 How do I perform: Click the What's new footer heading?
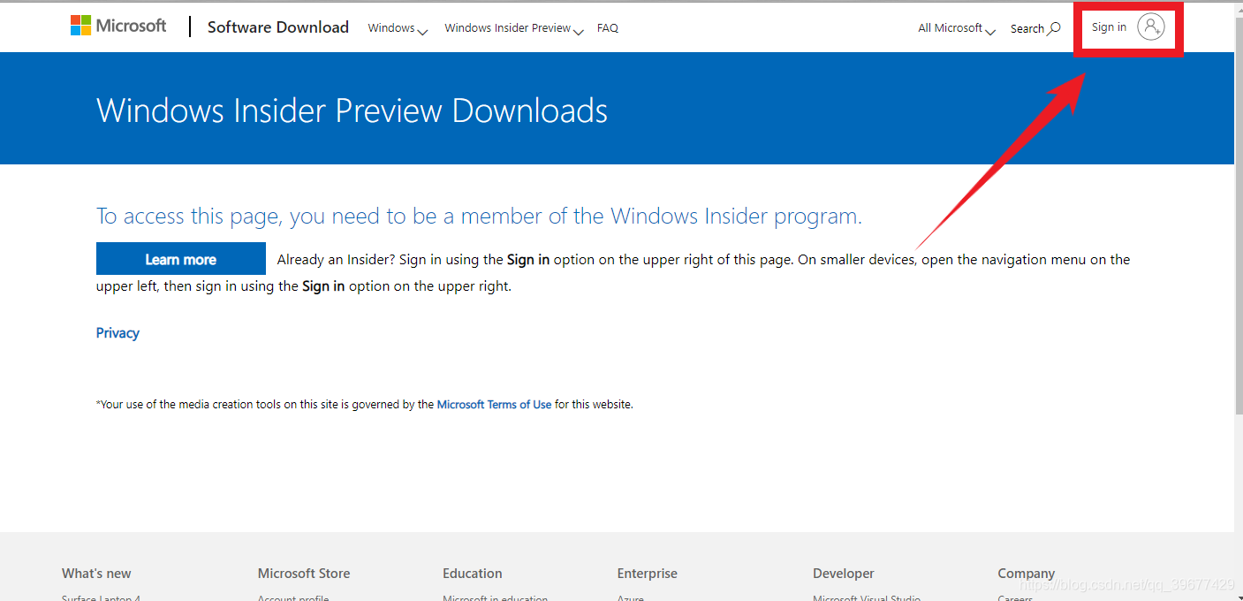96,574
